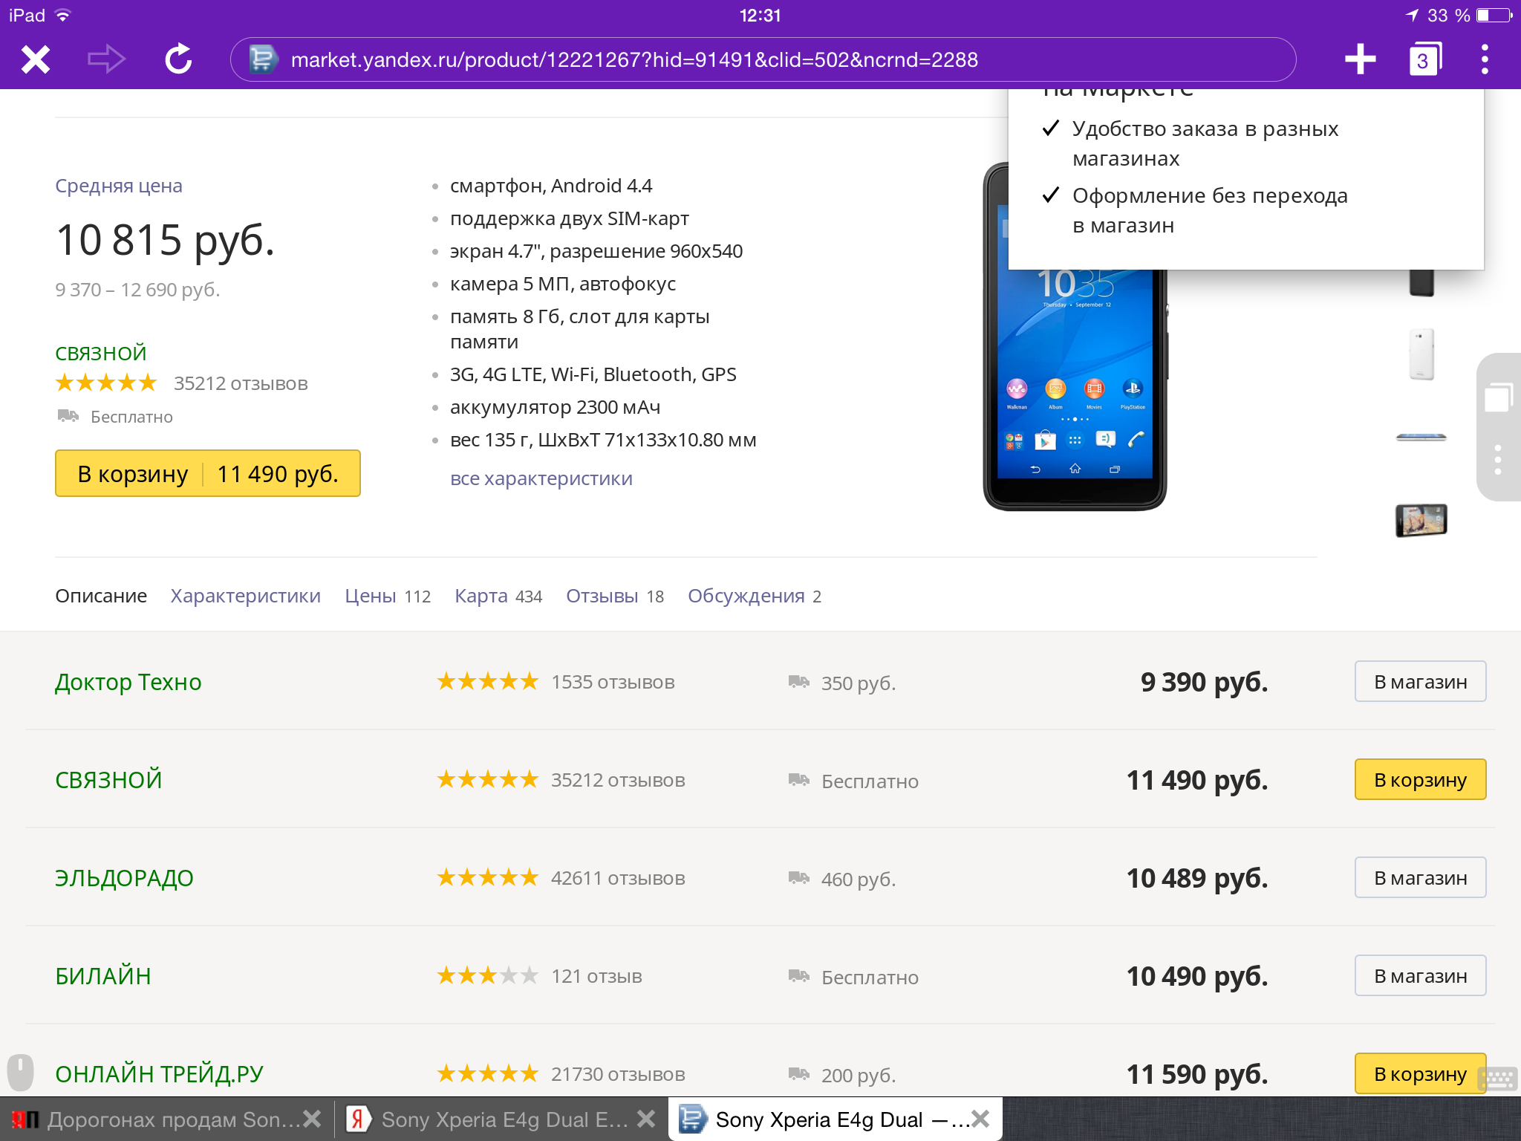Screen dimensions: 1521x1141
Task: Go to БИЛАЙН store via В магазин
Action: 1421,976
